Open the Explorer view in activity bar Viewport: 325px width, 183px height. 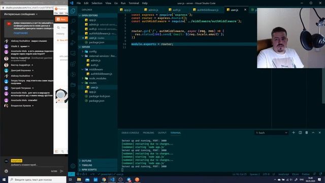click(x=73, y=11)
